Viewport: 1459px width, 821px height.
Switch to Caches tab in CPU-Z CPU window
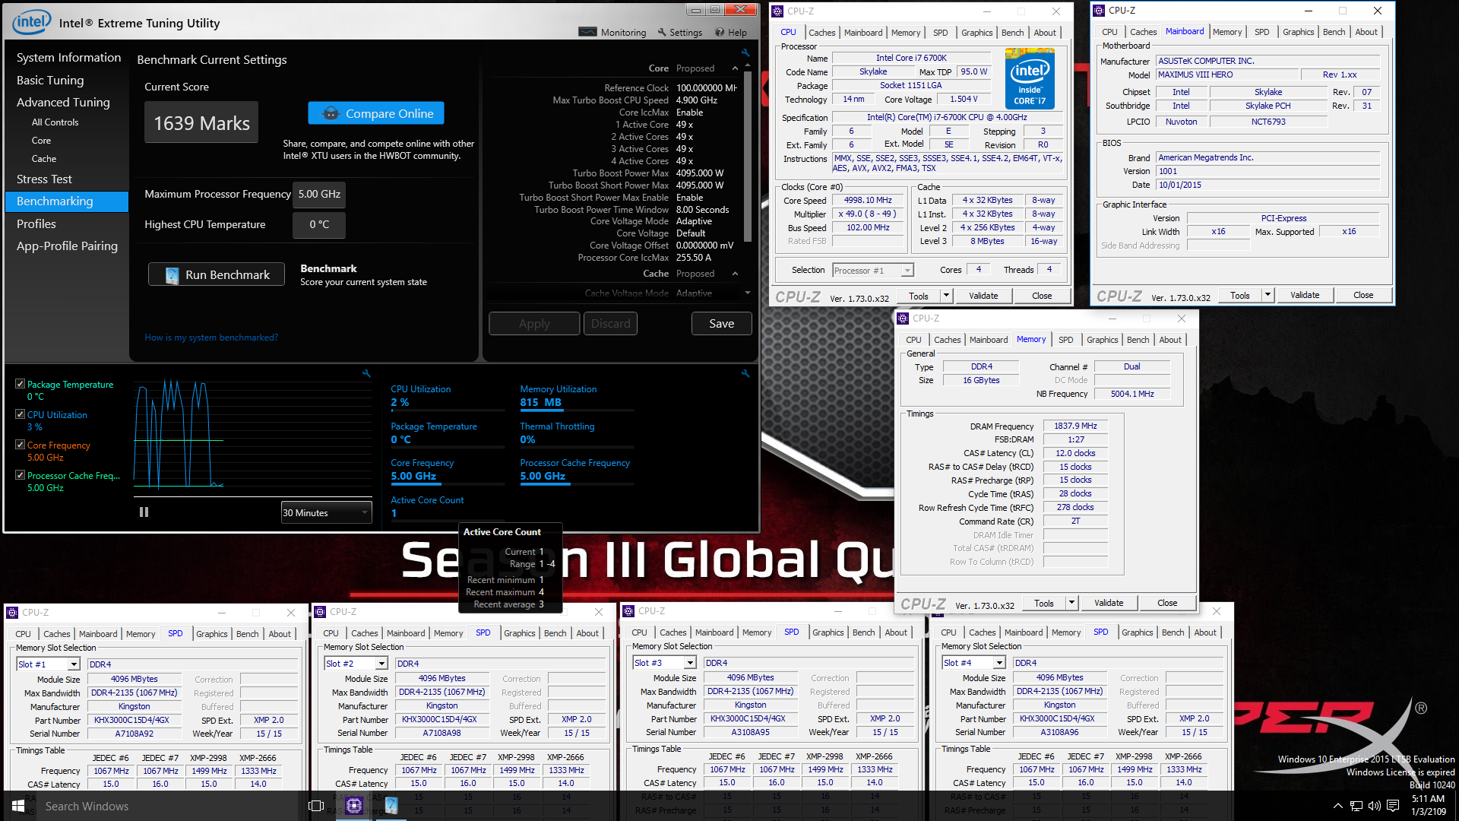[x=821, y=33]
